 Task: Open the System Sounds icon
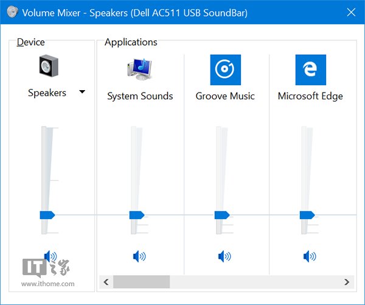point(140,69)
